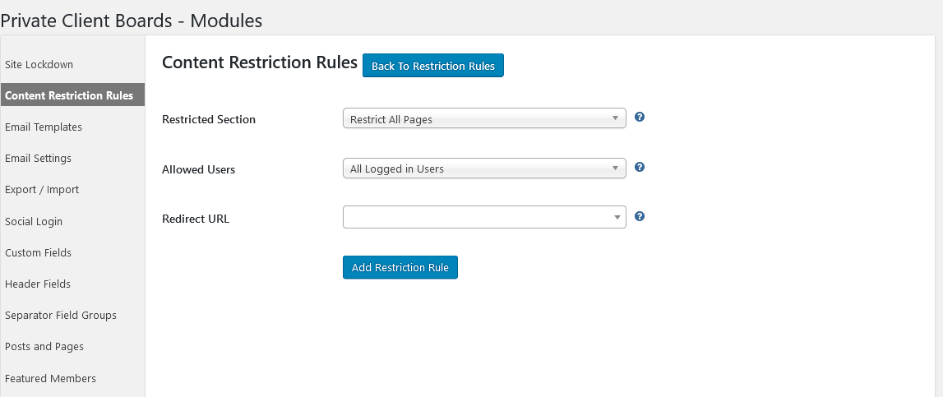This screenshot has width=943, height=397.
Task: Click help icon beside Allowed Users
Action: click(x=640, y=168)
